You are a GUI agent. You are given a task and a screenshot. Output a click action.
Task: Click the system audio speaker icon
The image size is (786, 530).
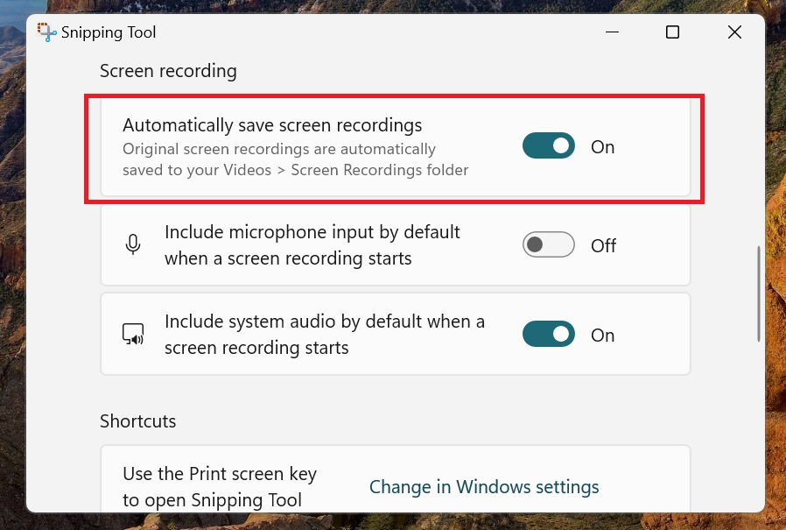click(x=133, y=335)
